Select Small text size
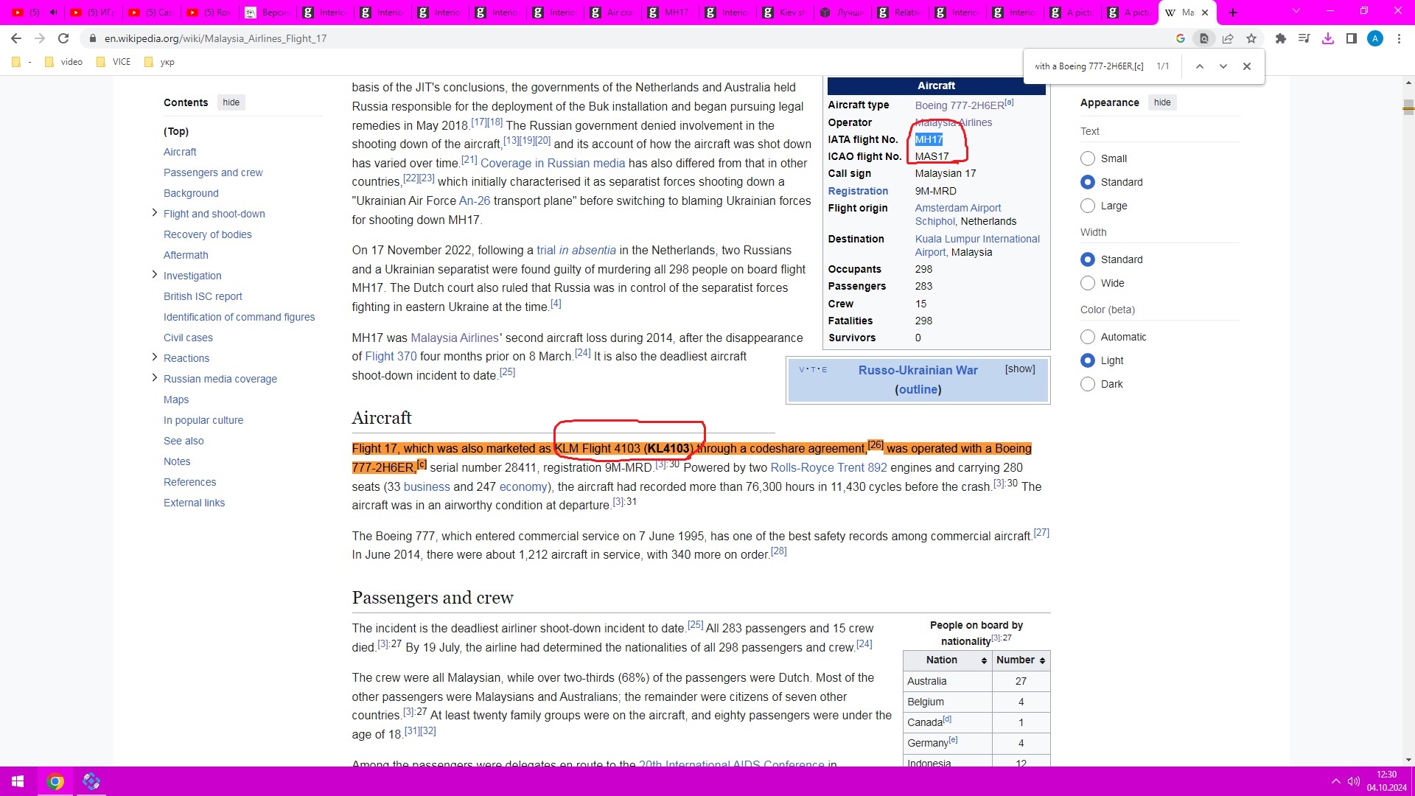 pyautogui.click(x=1088, y=158)
